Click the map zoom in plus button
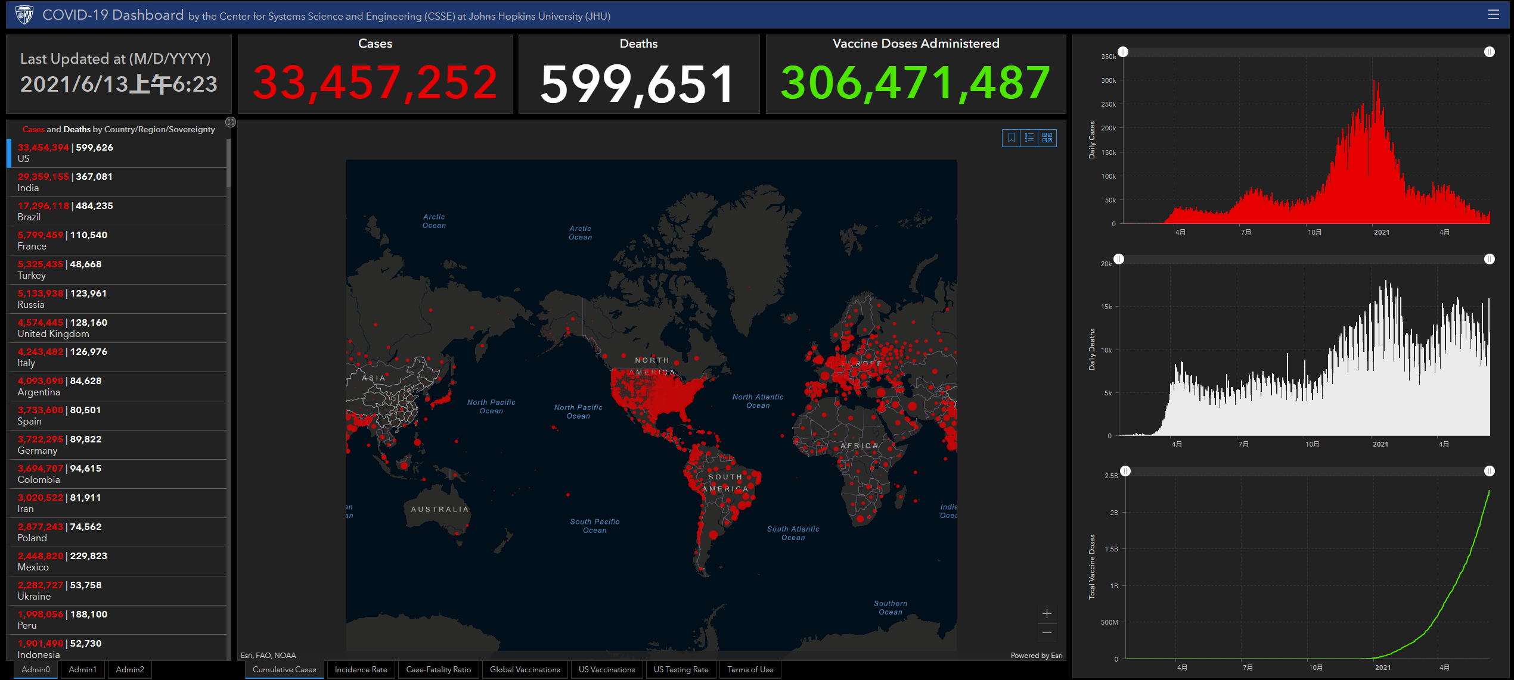1514x680 pixels. click(x=1047, y=613)
